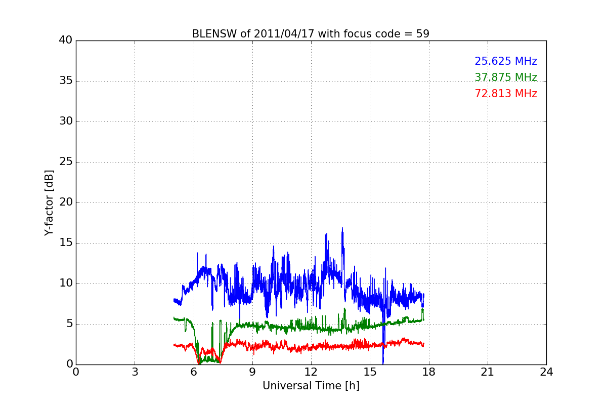Click x-axis tick label 0
This screenshot has height=405, width=607.
click(x=76, y=372)
